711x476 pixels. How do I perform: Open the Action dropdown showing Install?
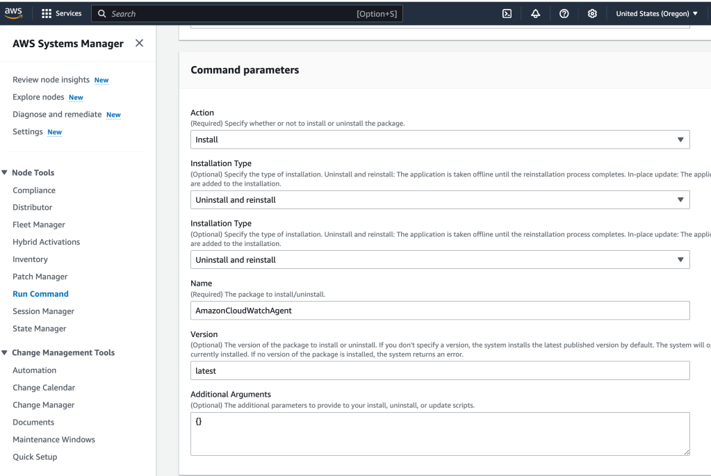pos(439,140)
